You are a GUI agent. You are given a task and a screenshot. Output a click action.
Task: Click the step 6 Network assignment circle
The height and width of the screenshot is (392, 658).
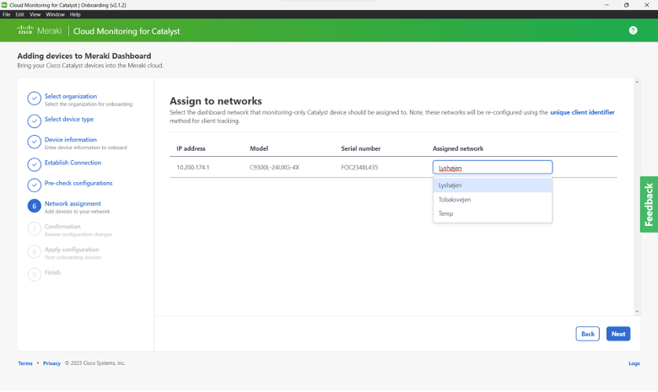pyautogui.click(x=34, y=207)
